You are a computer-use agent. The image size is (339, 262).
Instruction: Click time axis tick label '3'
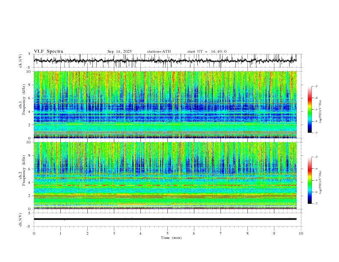point(114,233)
